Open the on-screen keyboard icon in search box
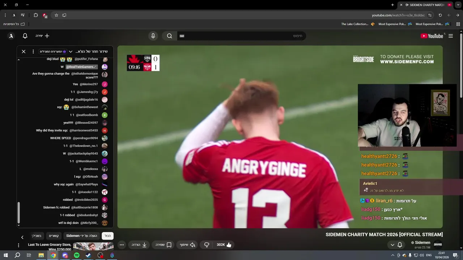The width and height of the screenshot is (463, 260). click(182, 36)
